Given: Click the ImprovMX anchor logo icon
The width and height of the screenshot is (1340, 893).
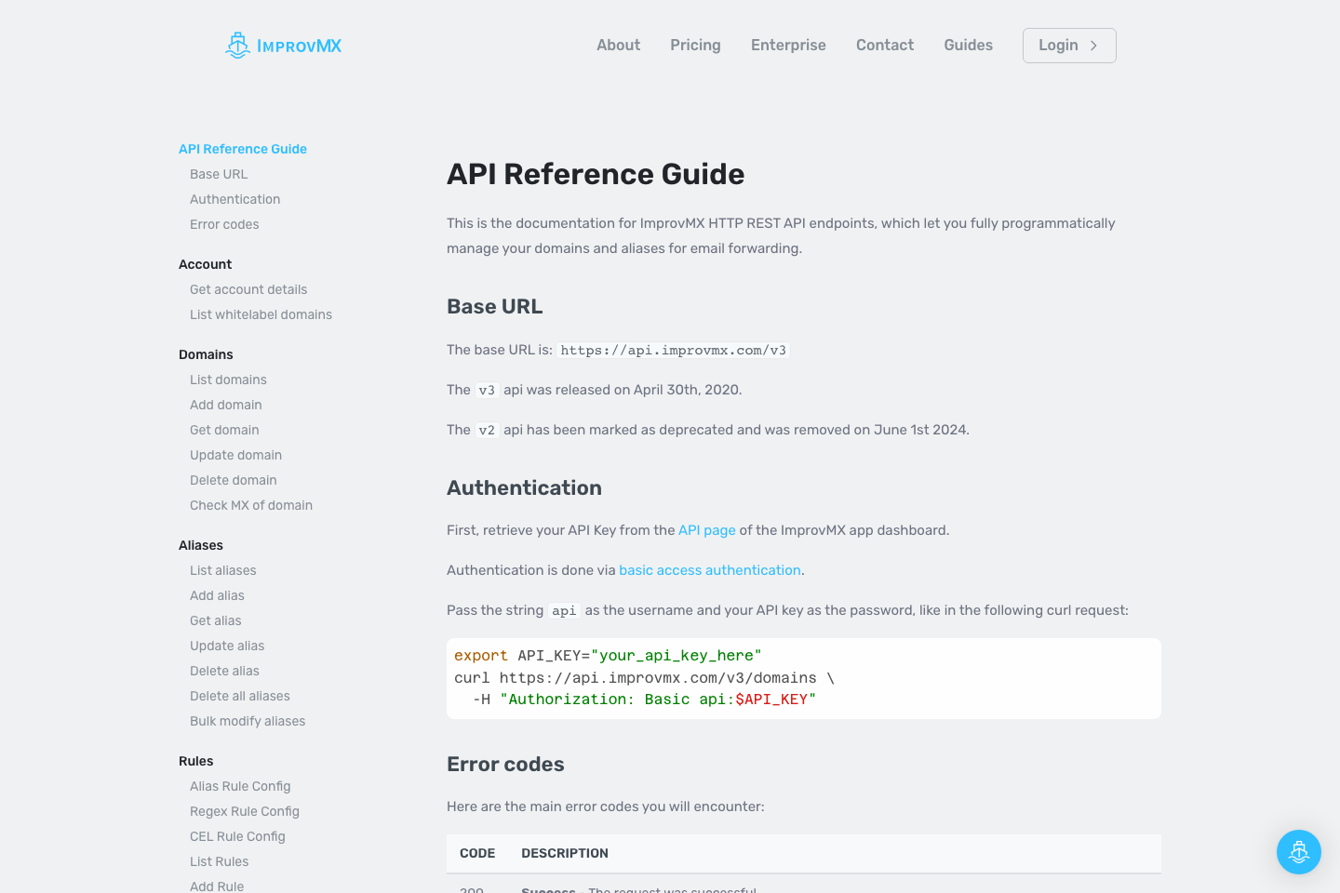Looking at the screenshot, I should 238,45.
